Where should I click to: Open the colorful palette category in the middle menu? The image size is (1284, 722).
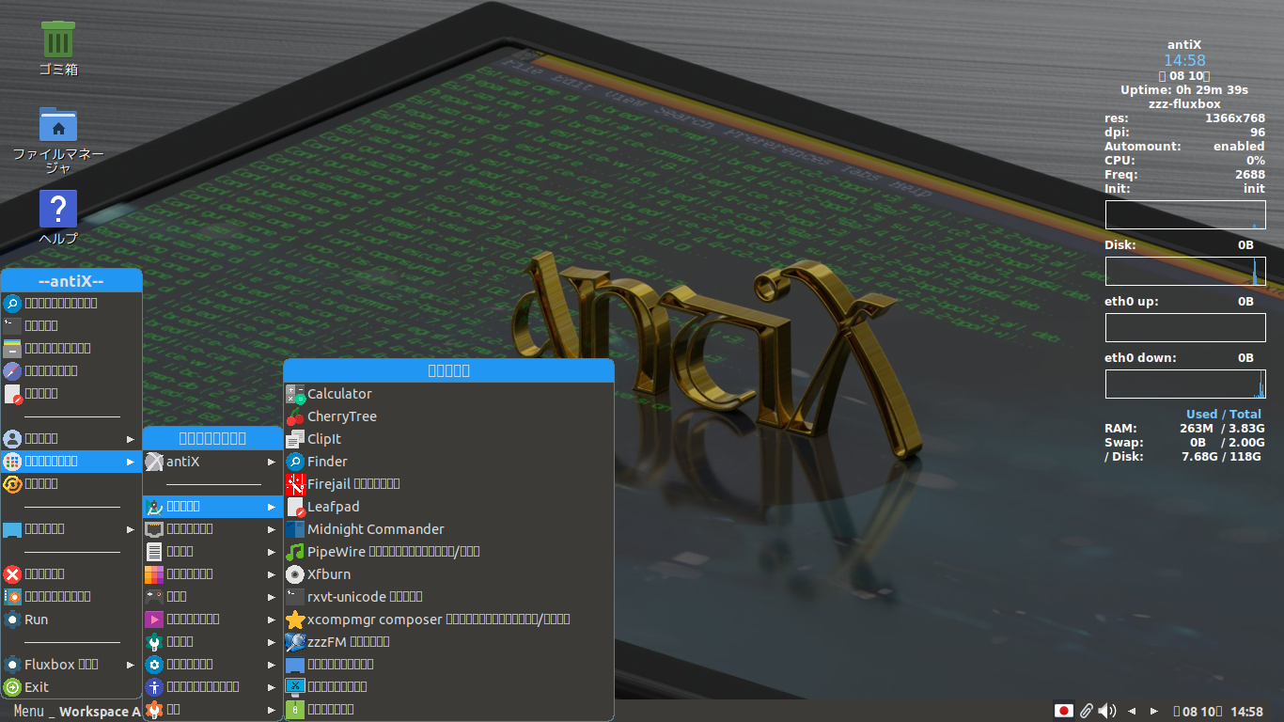tap(212, 574)
